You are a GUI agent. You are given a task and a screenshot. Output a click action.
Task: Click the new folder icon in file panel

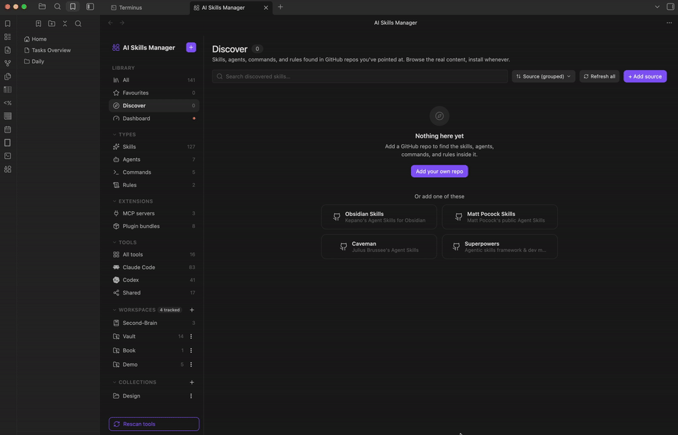[52, 24]
